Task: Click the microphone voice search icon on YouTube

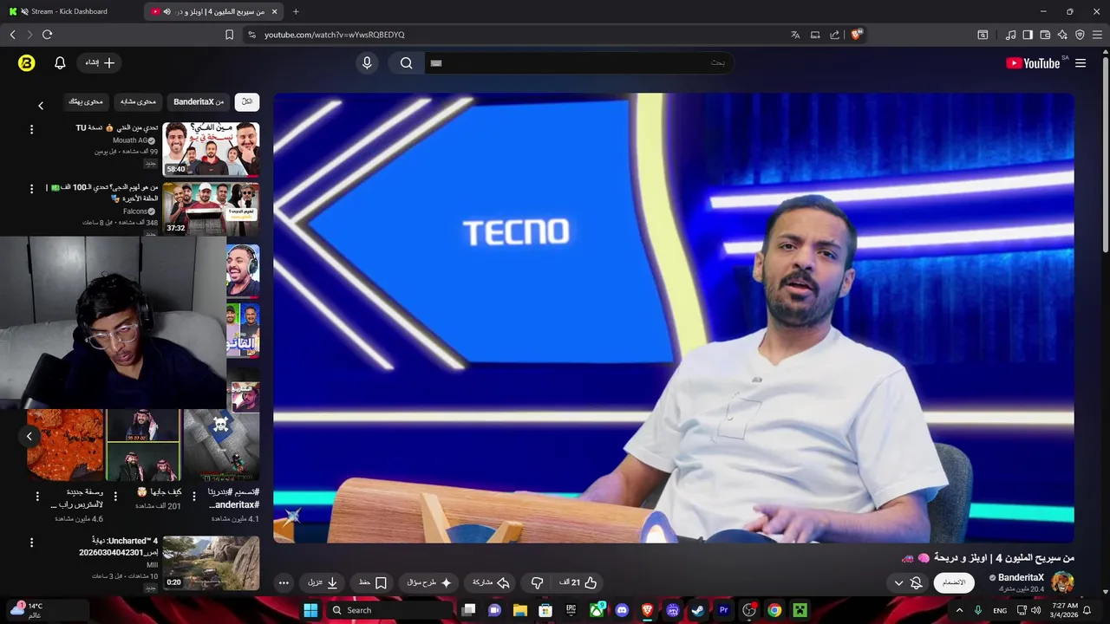Action: [367, 62]
